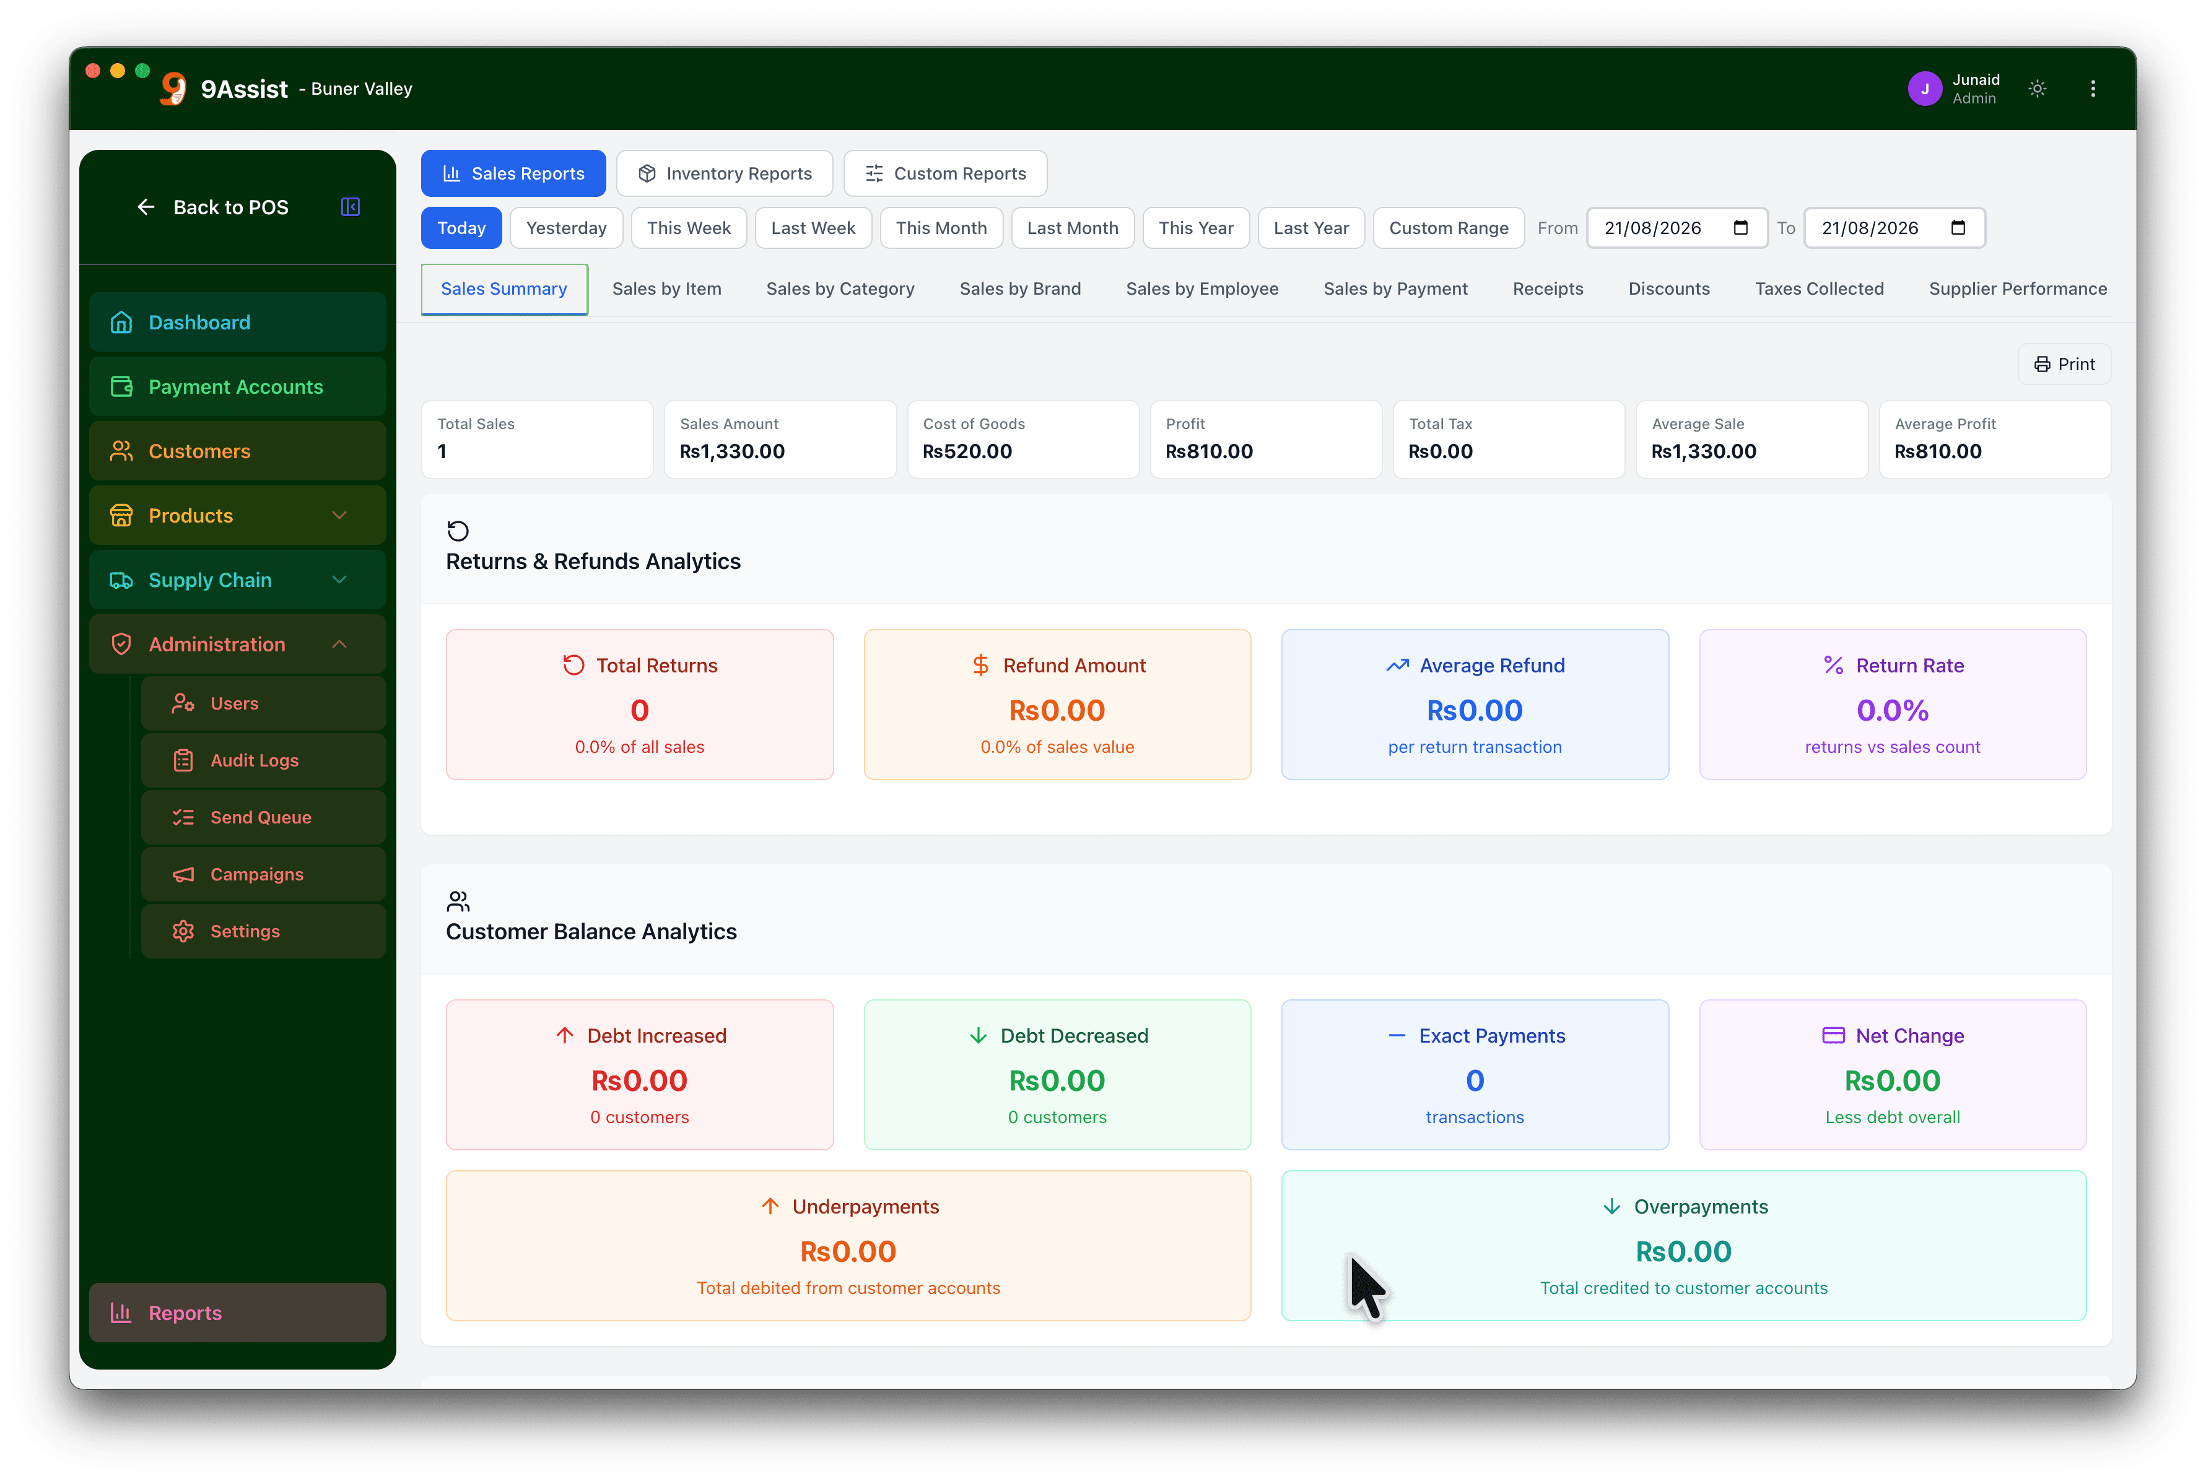
Task: Click the Net Change card
Action: pyautogui.click(x=1893, y=1075)
